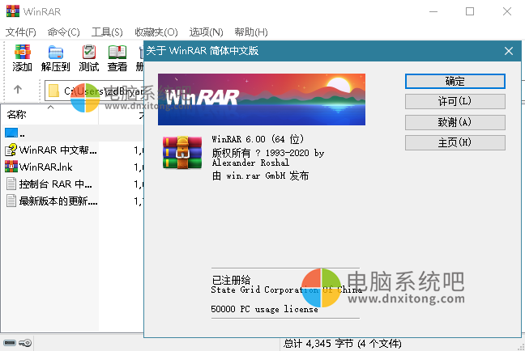The width and height of the screenshot is (525, 351).
Task: Click the key icon in status bar
Action: 25,343
